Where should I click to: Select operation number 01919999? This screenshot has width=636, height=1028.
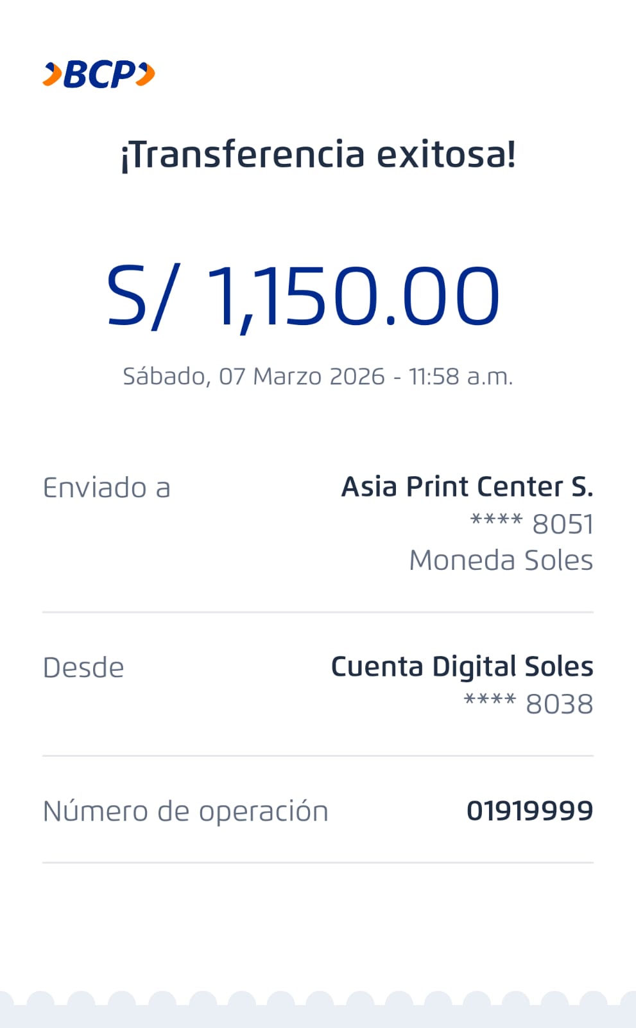pos(529,811)
